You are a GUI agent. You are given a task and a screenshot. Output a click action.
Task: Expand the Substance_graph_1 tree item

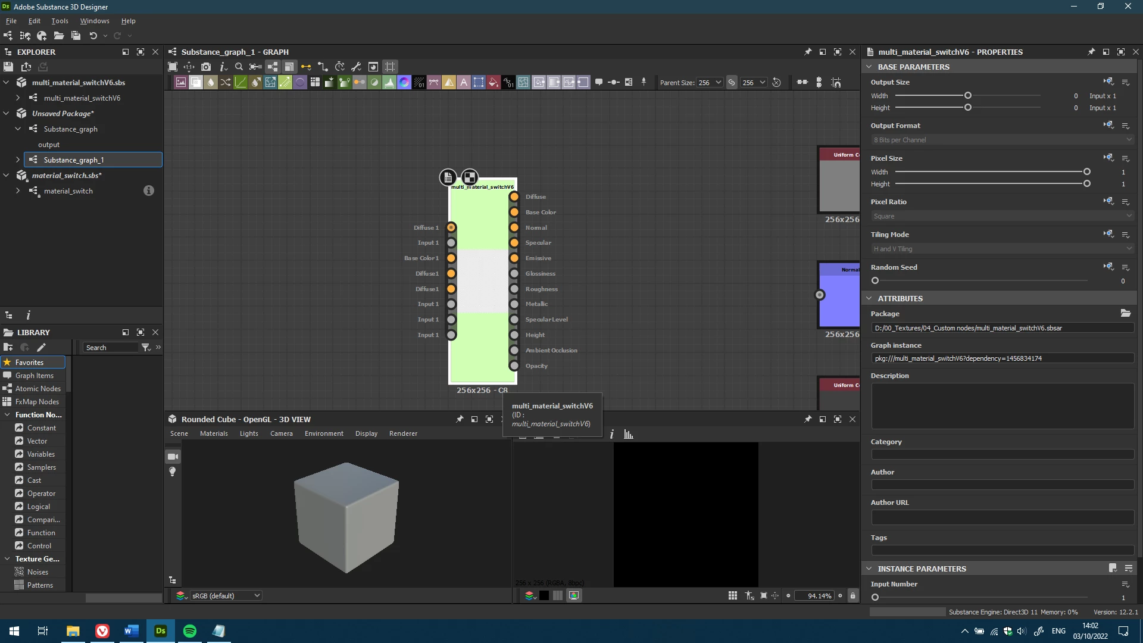coord(18,160)
